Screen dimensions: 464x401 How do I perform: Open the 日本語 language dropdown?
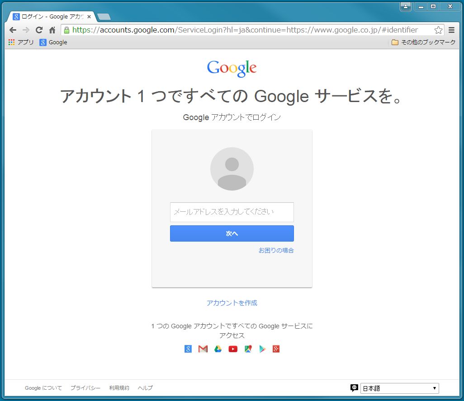pos(399,388)
